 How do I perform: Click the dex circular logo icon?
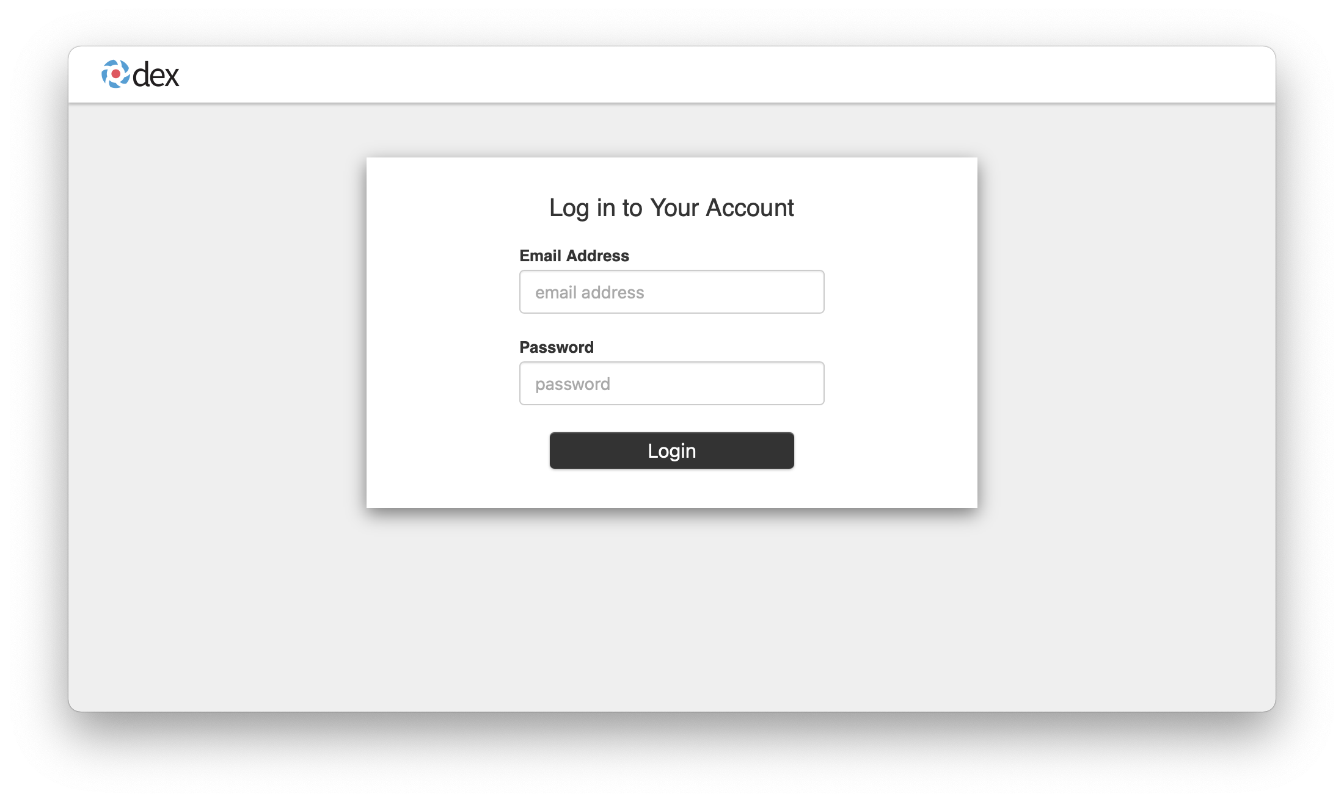115,74
